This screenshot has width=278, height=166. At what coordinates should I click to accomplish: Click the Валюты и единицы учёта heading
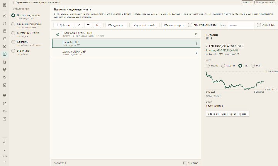pos(73,9)
